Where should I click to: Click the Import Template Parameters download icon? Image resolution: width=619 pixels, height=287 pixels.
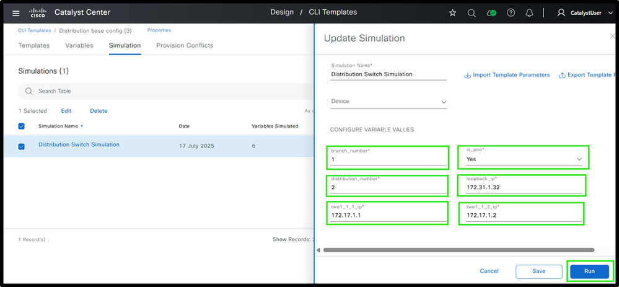coord(467,75)
